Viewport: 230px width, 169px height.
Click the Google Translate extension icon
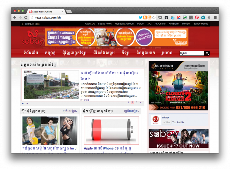pos(172,18)
